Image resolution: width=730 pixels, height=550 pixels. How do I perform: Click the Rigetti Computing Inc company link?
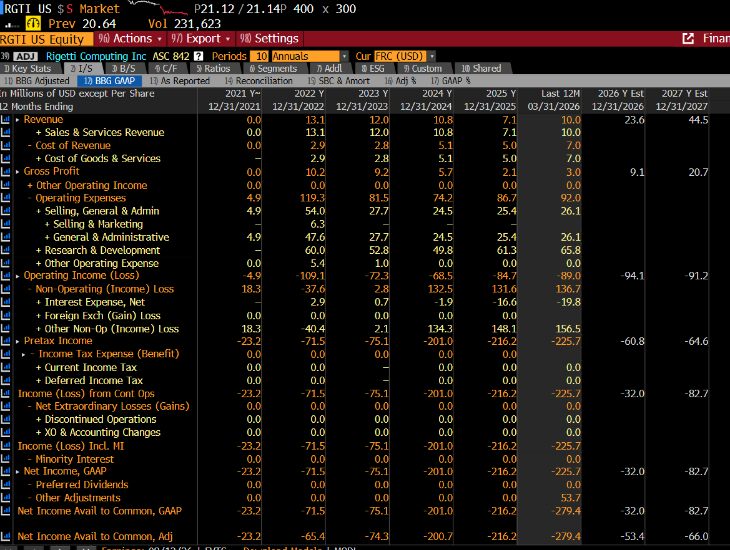pyautogui.click(x=96, y=56)
